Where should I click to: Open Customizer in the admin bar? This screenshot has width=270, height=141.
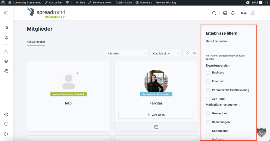(x=54, y=2)
